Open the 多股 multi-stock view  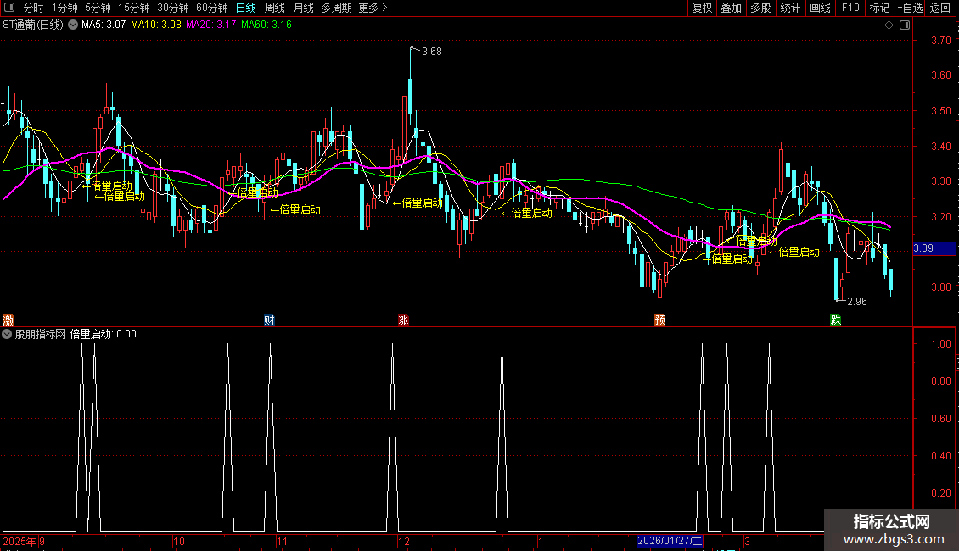pos(760,8)
